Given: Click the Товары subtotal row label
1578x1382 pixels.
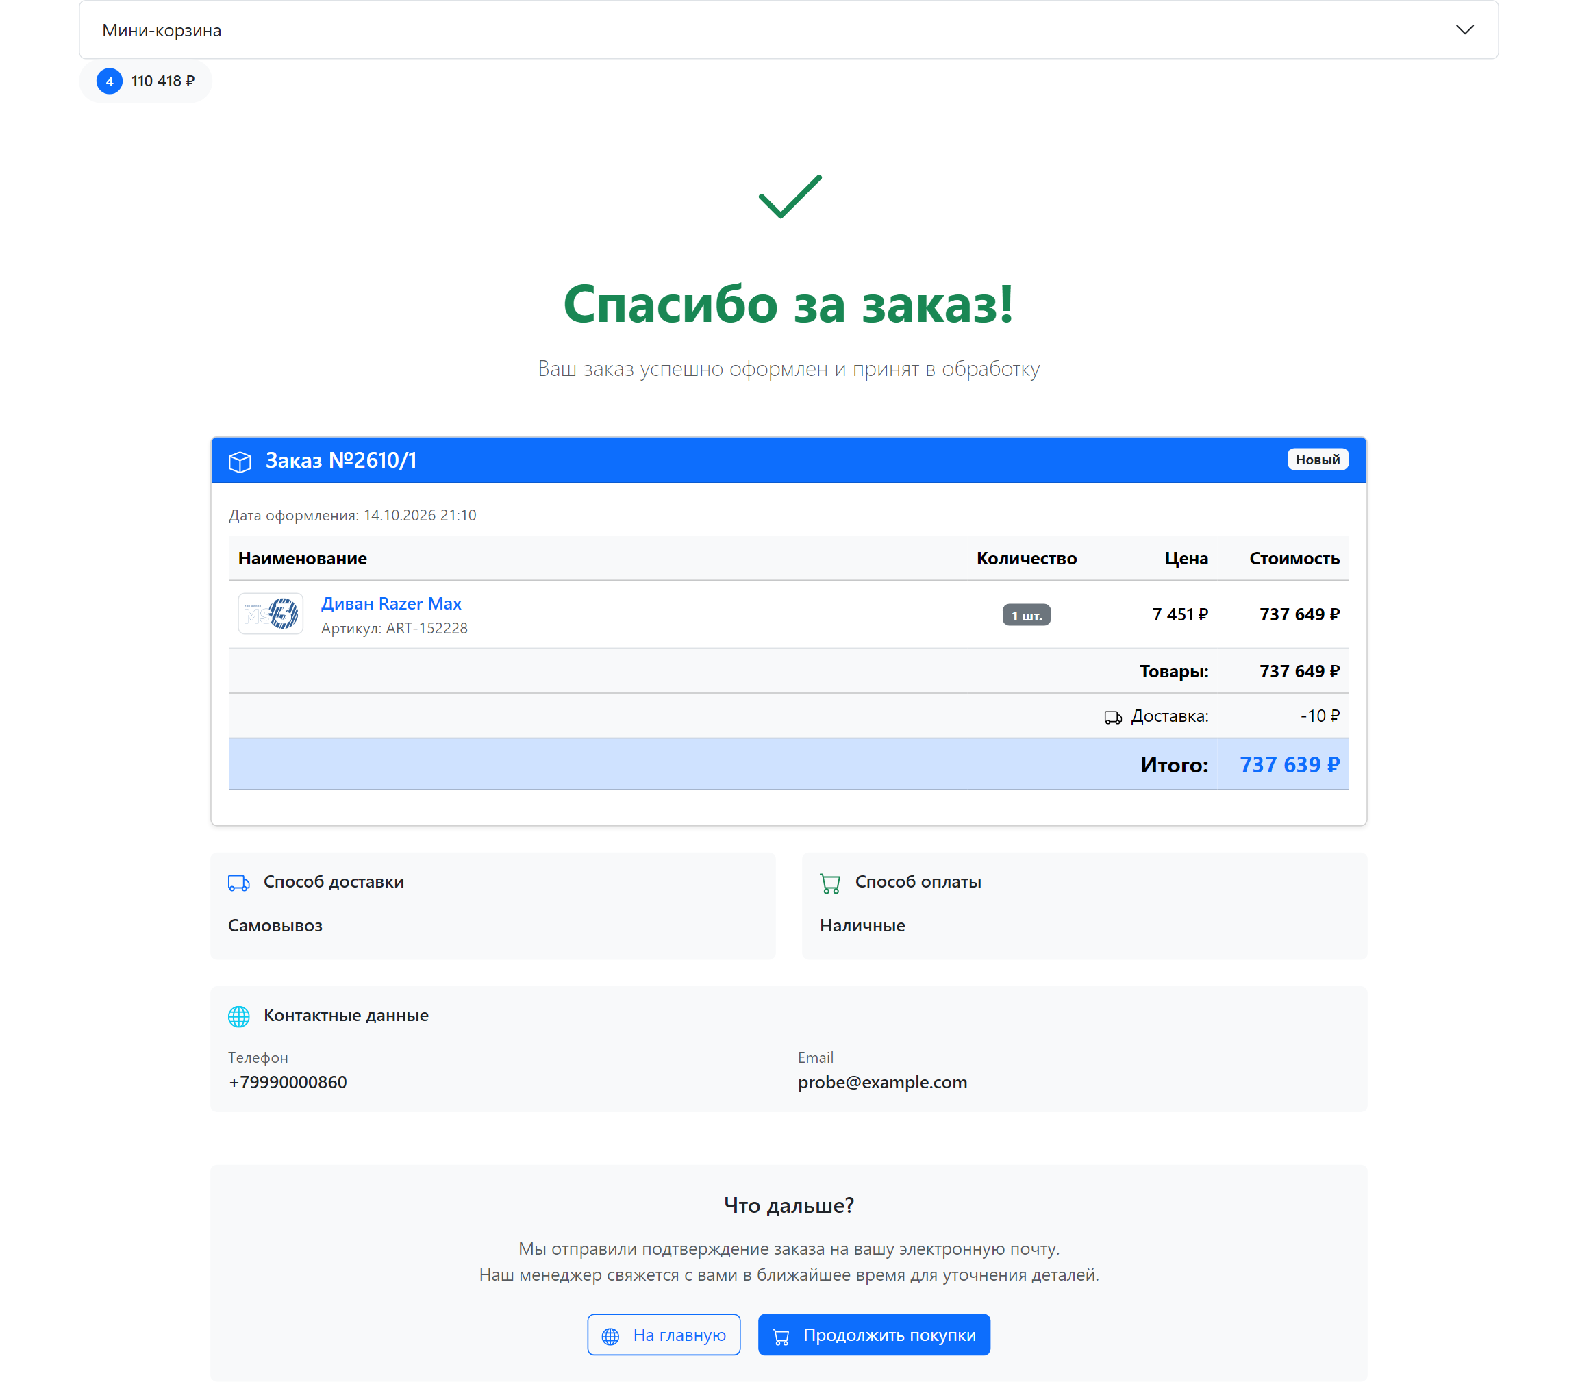Looking at the screenshot, I should point(1174,672).
